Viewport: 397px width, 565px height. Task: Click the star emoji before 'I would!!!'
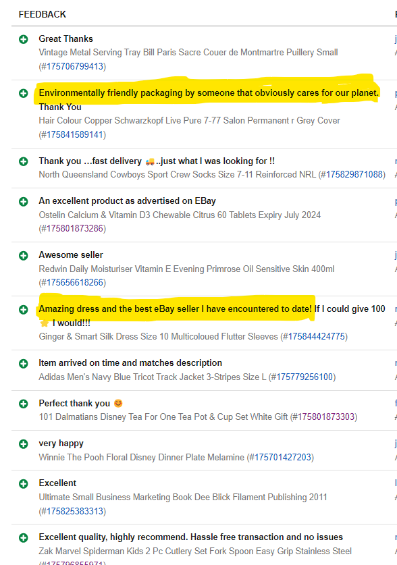45,323
